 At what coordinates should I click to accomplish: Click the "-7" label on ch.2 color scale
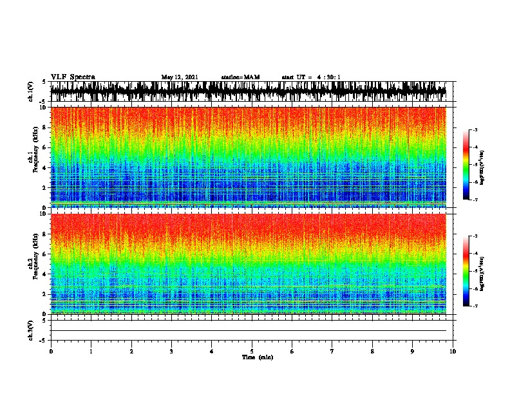coord(475,306)
